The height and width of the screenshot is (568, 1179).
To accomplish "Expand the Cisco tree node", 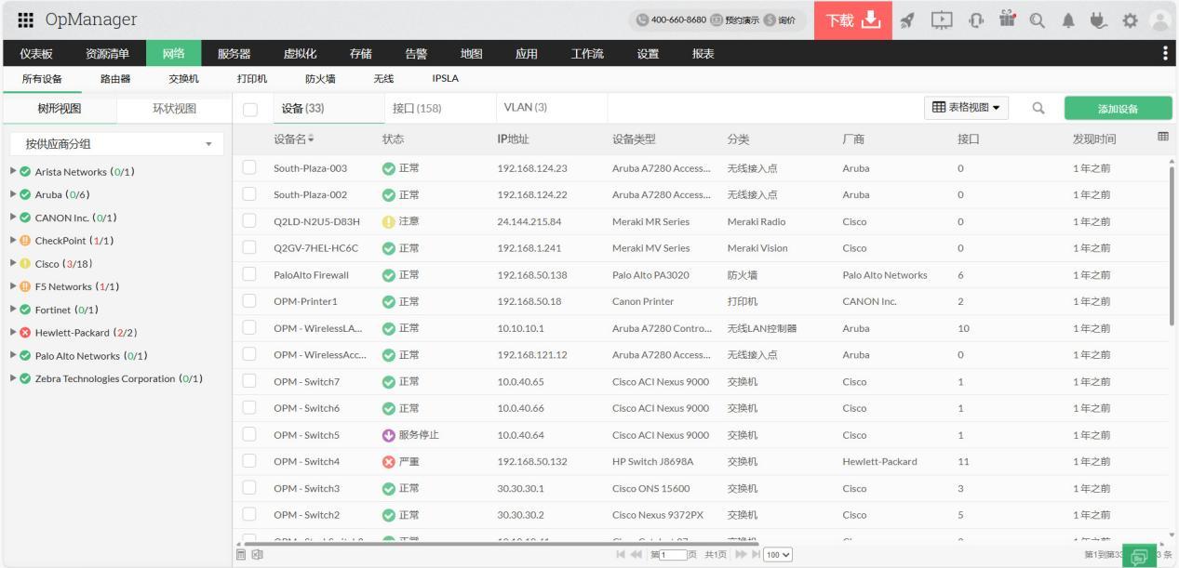I will click(x=13, y=263).
